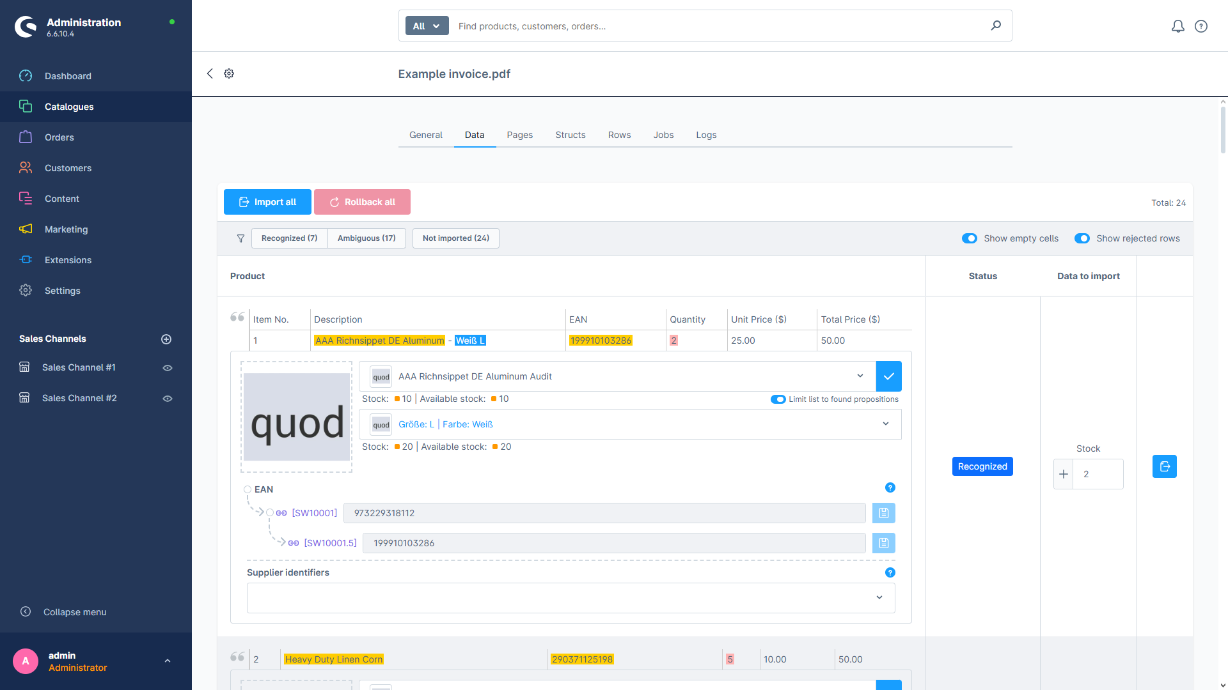Toggle visibility eye for Sales Channel #2
Viewport: 1228px width, 690px height.
click(168, 399)
